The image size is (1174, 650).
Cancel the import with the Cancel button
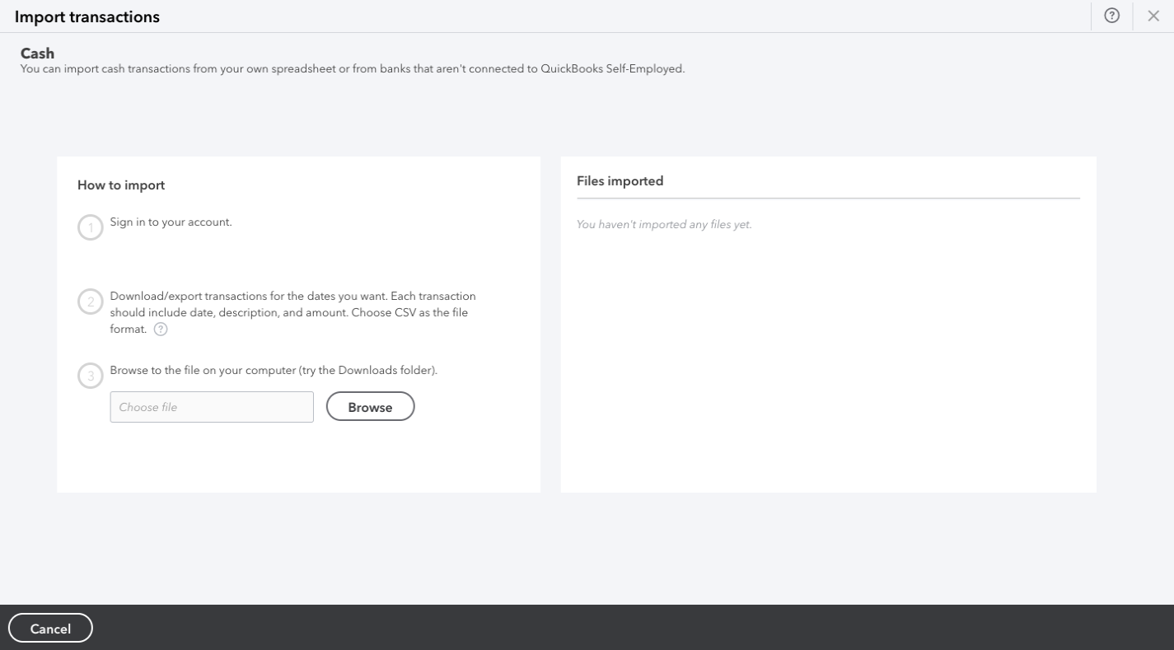coord(50,629)
